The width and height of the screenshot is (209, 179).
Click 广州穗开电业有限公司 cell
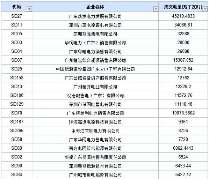(95, 87)
